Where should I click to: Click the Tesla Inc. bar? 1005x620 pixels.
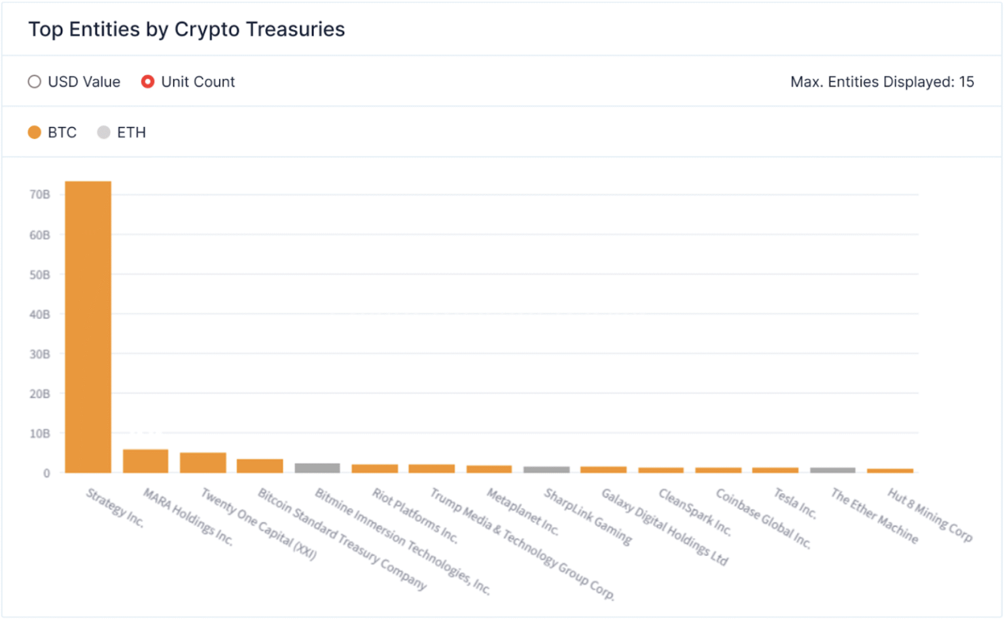(775, 470)
